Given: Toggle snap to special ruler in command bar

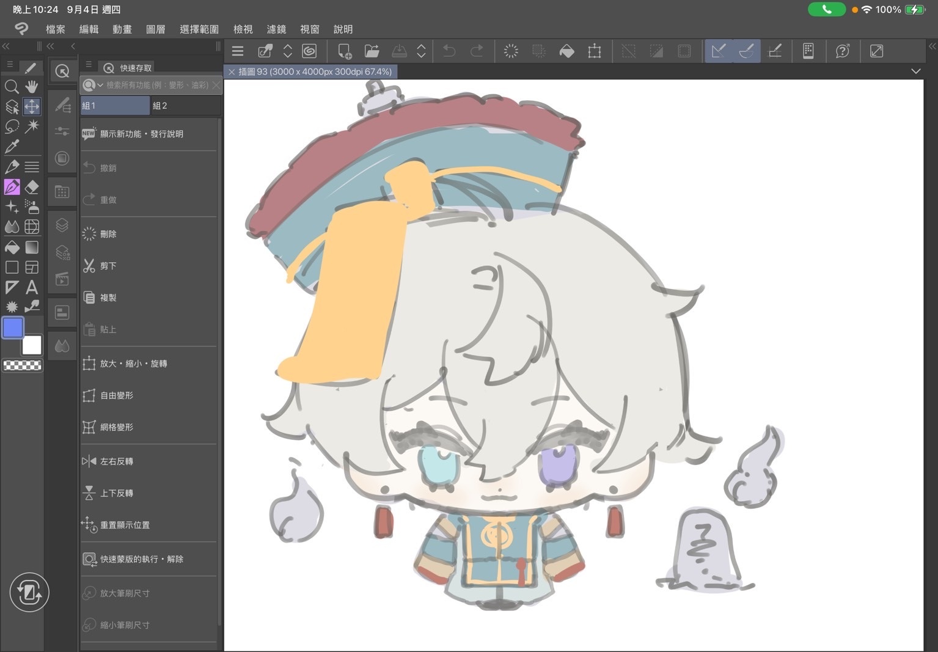Looking at the screenshot, I should (x=746, y=51).
